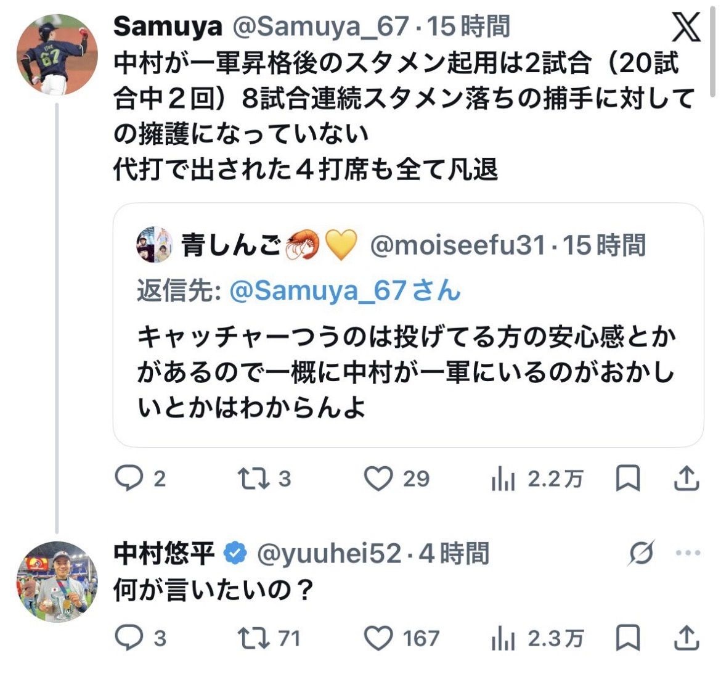Bookmark Samuya's post
This screenshot has height=674, width=721.
[x=628, y=479]
